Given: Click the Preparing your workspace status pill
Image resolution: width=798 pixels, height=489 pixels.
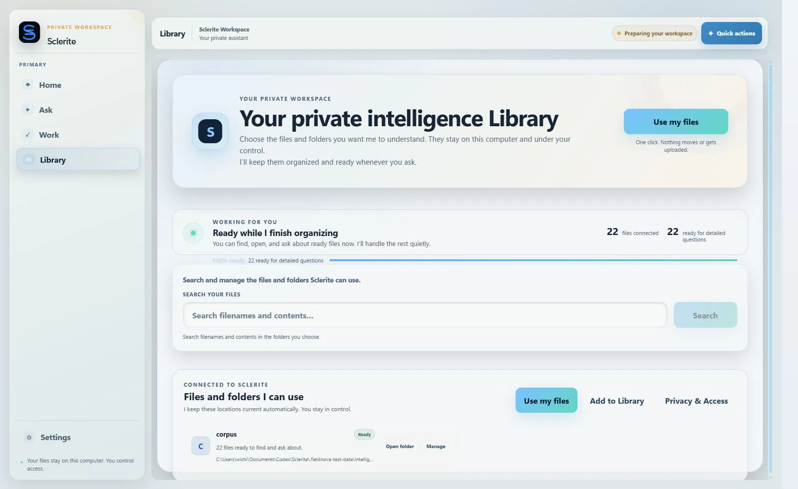Looking at the screenshot, I should click(x=654, y=33).
